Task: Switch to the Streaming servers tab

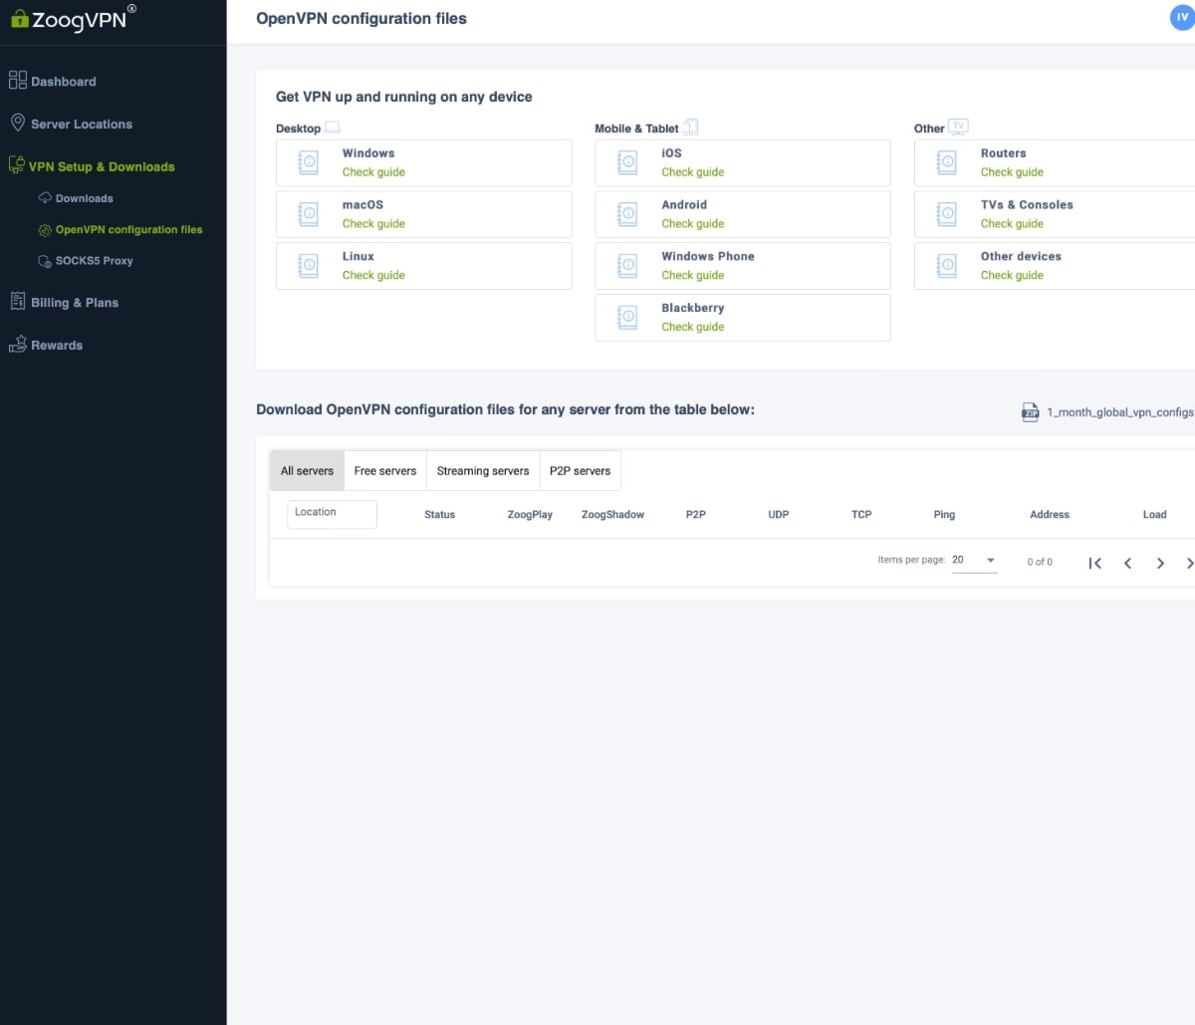Action: coord(483,471)
